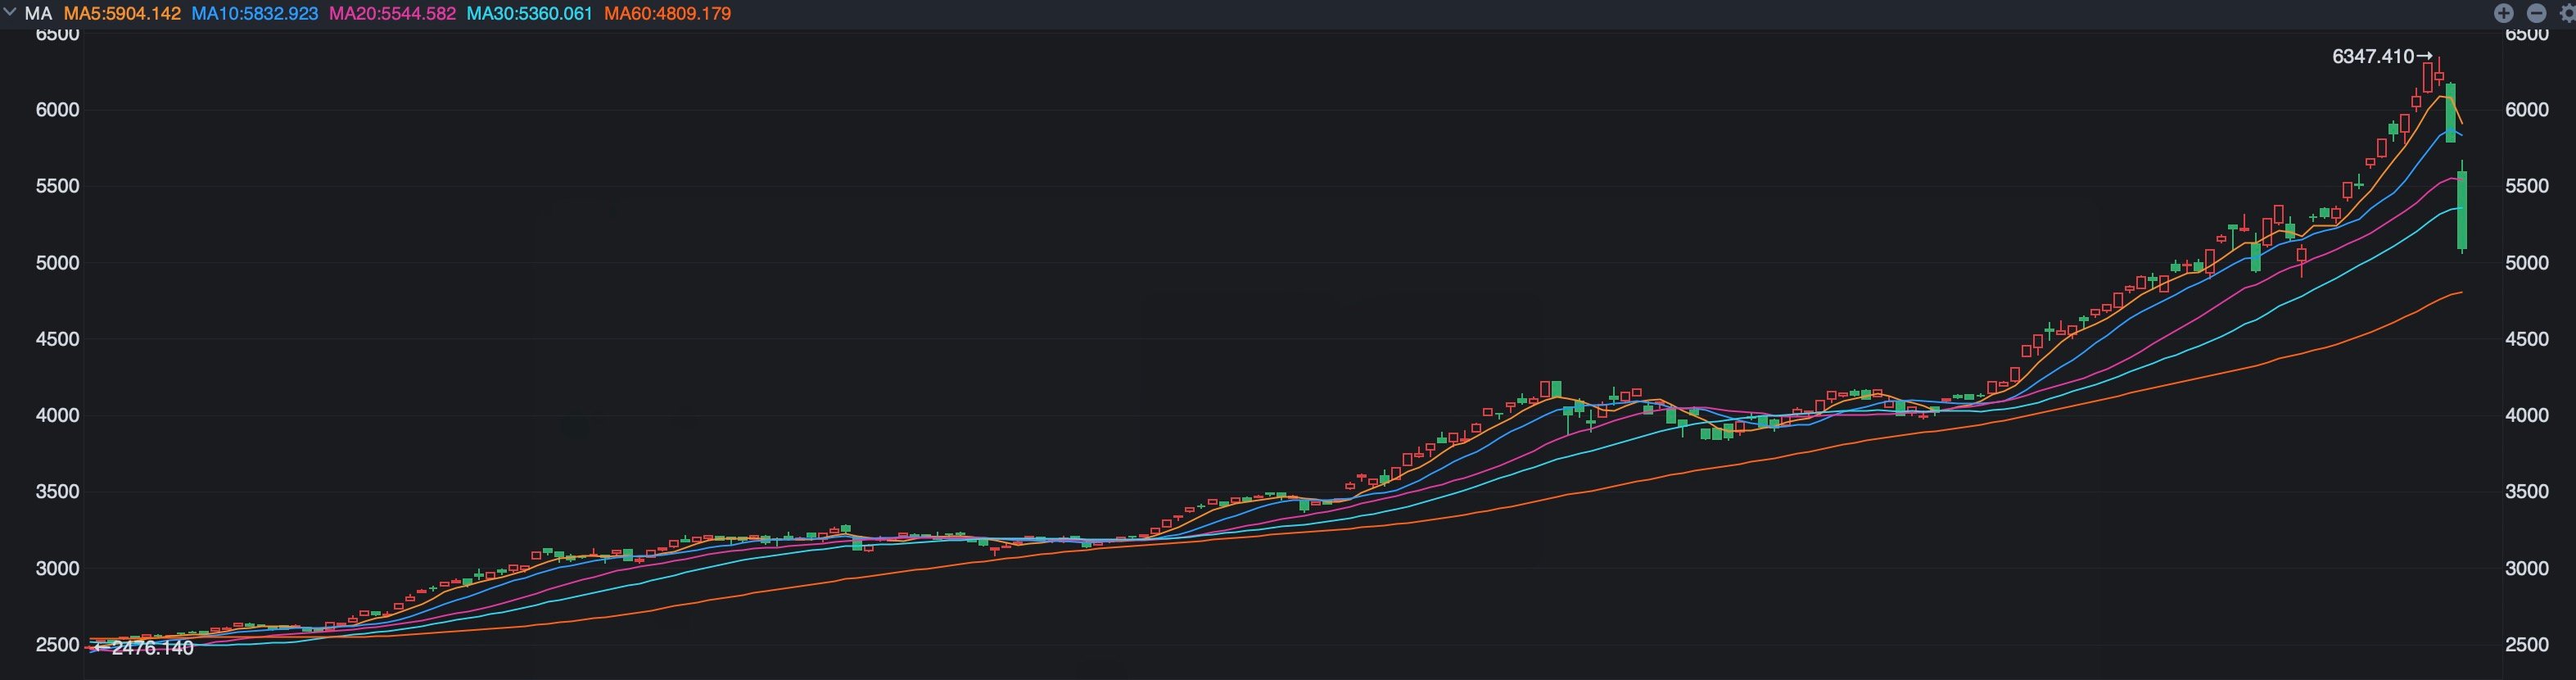Click the 5500 label on the right axis
The height and width of the screenshot is (680, 2576).
pos(2527,186)
